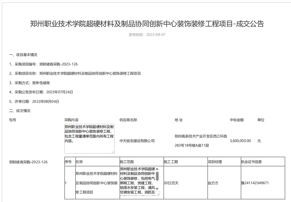The width and height of the screenshot is (291, 202).
Task: Click the heading 二、成交情况
Action: click(x=20, y=111)
